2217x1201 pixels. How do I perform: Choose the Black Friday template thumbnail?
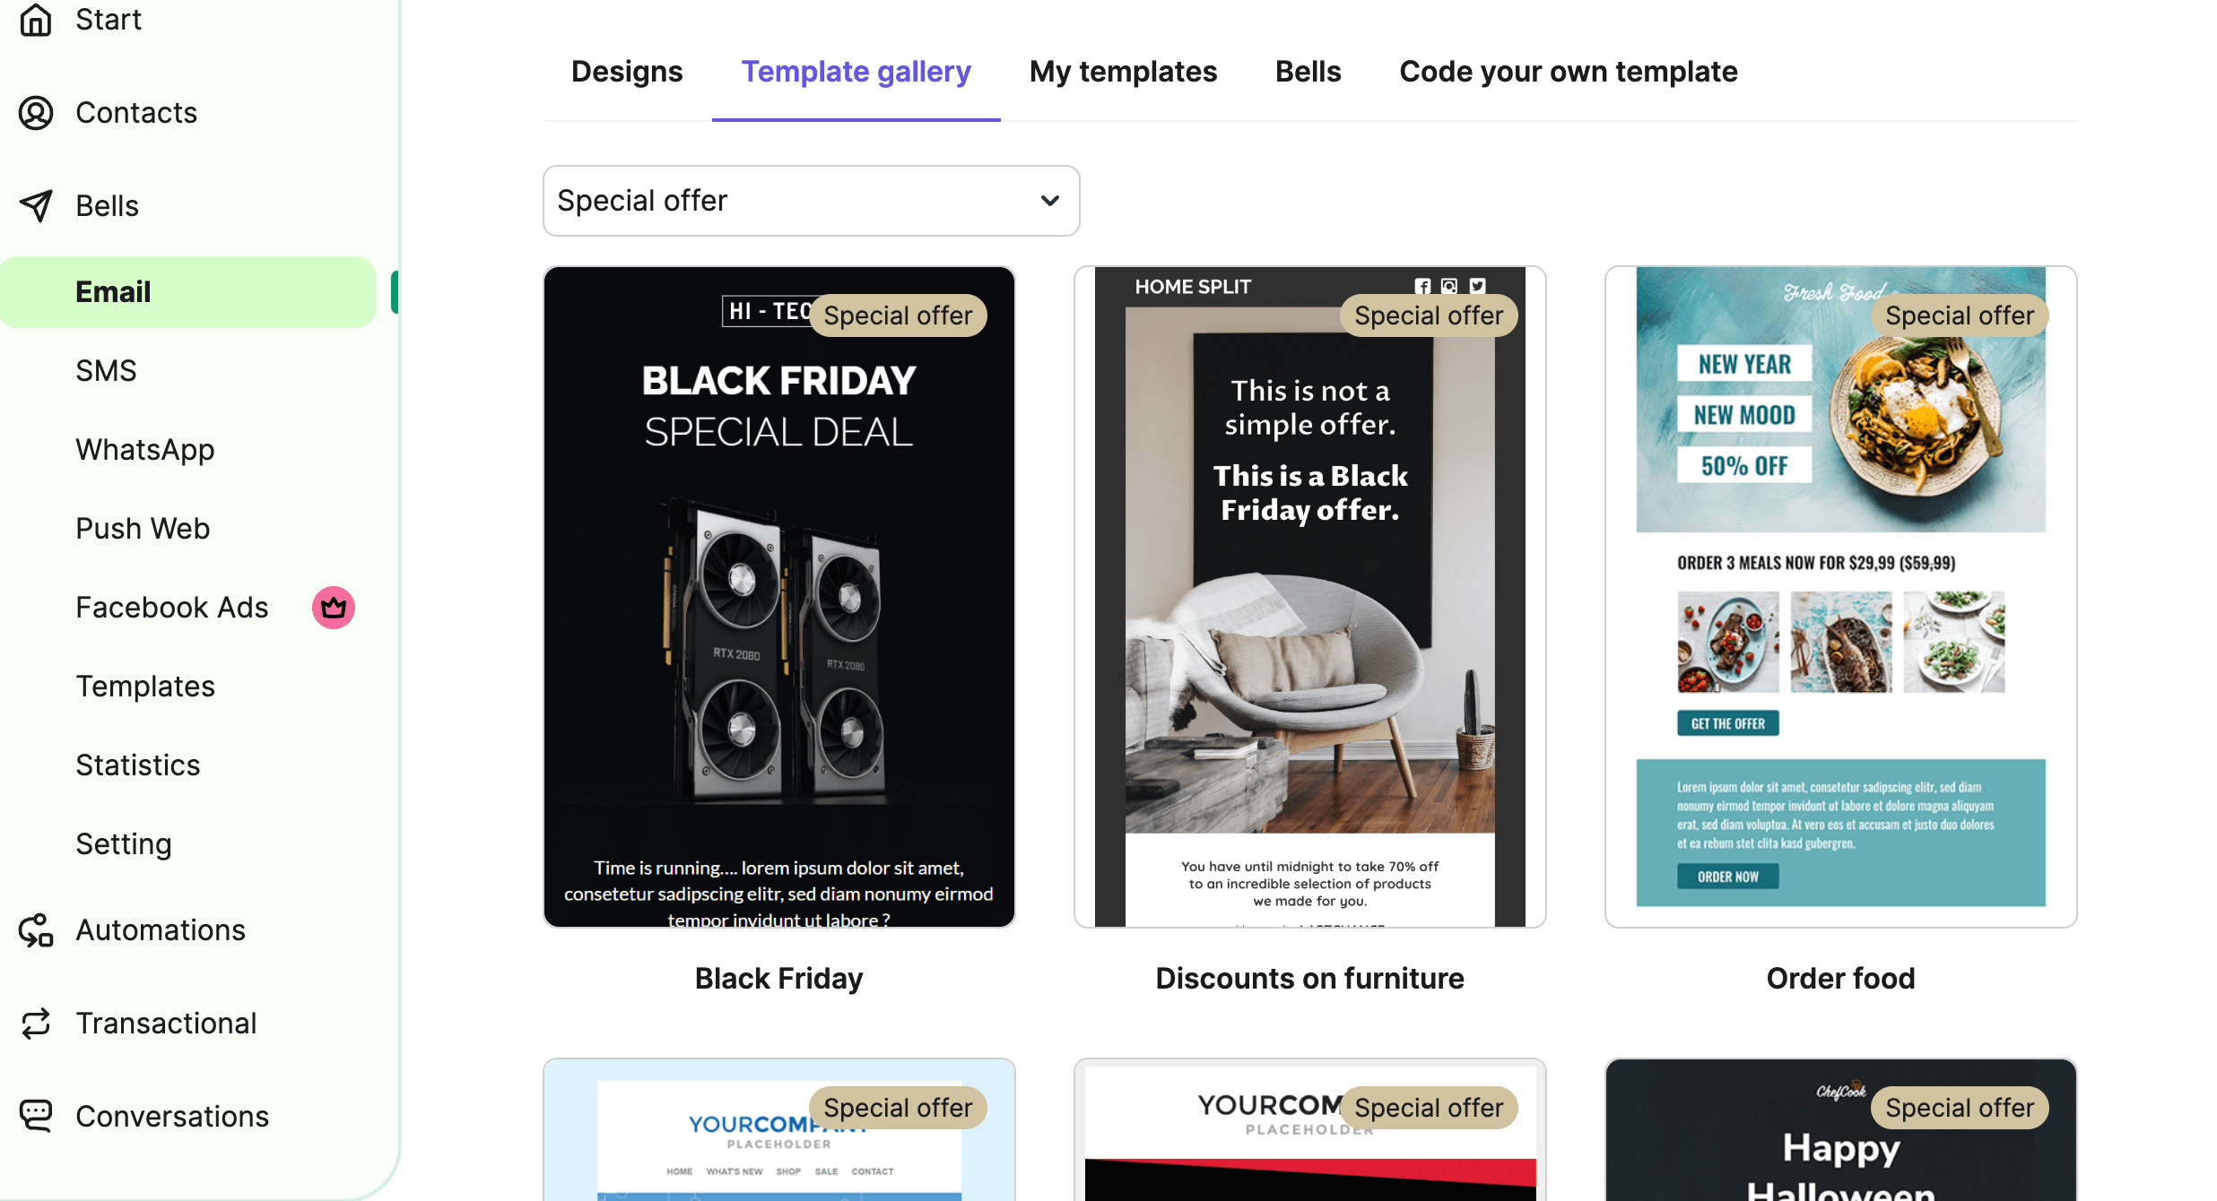[778, 597]
